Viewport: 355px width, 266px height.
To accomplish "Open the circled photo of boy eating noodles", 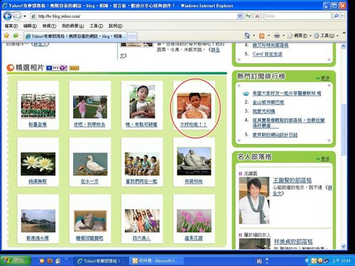I will point(194,106).
